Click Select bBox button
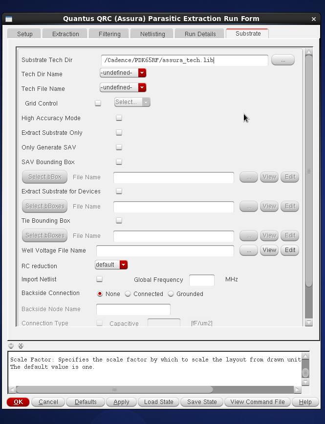The height and width of the screenshot is (424, 325). 44,177
